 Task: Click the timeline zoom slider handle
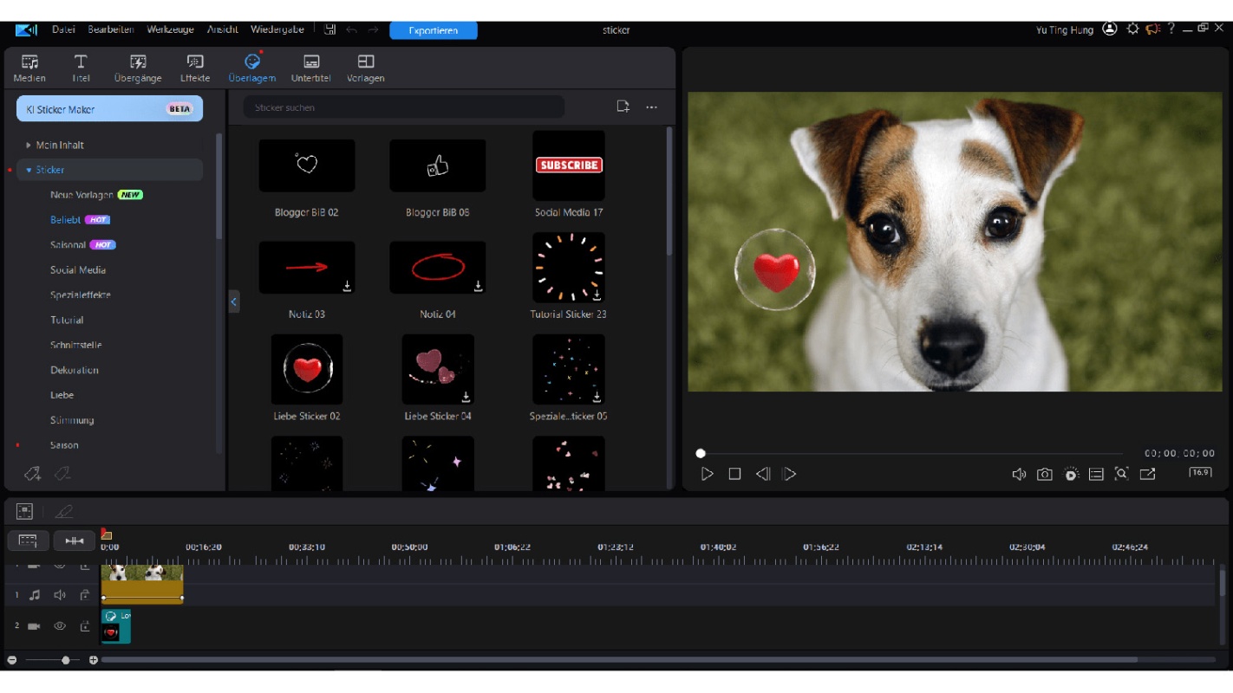click(x=66, y=660)
